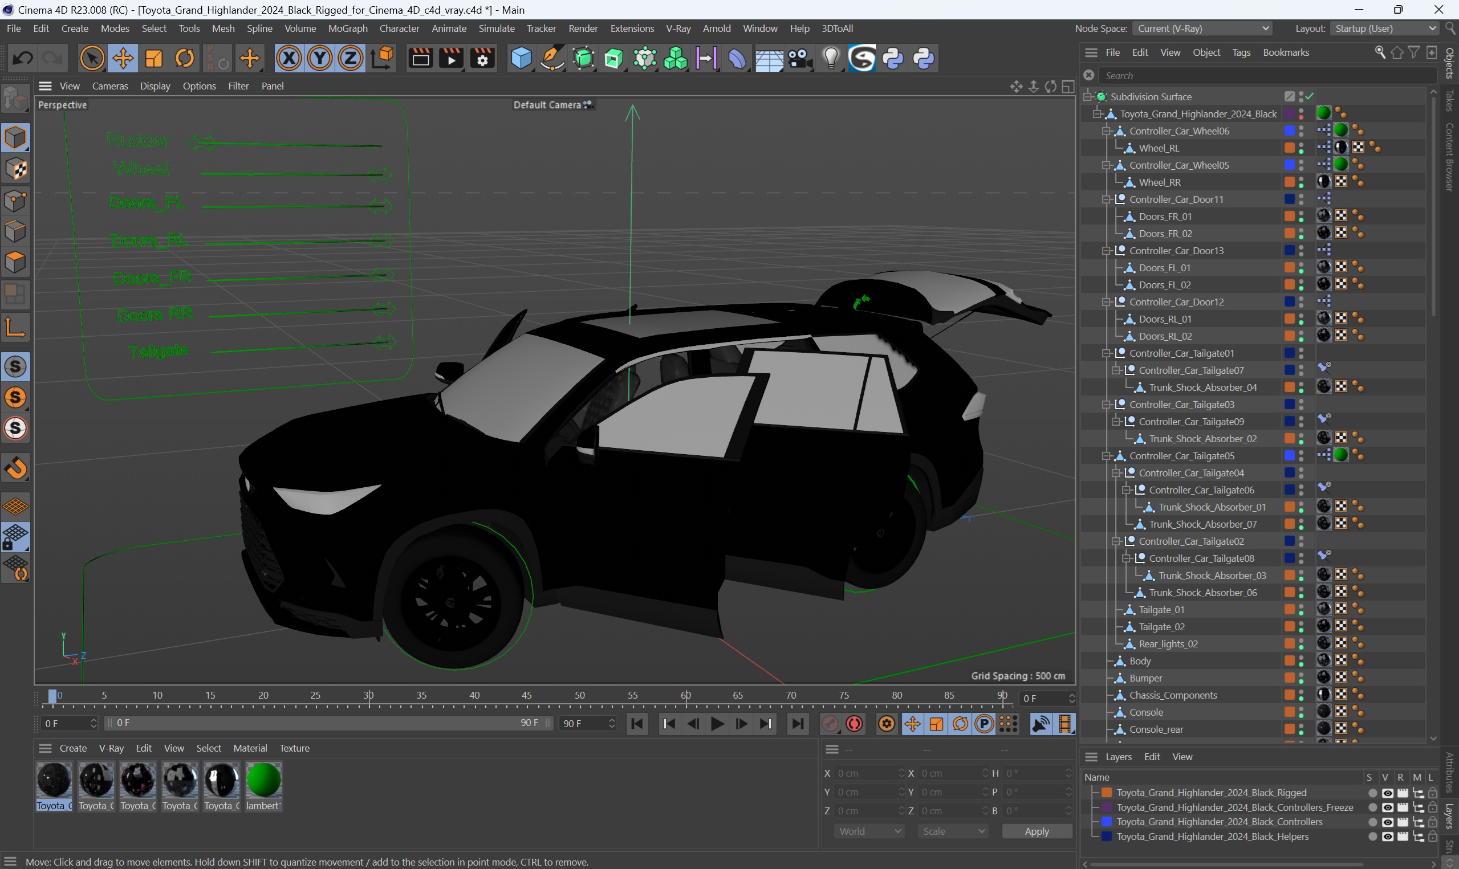This screenshot has height=869, width=1459.
Task: Open the World coordinate dropdown
Action: click(868, 831)
